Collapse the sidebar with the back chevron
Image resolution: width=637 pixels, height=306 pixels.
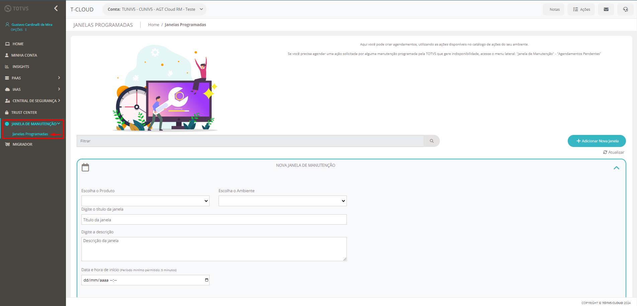(56, 8)
